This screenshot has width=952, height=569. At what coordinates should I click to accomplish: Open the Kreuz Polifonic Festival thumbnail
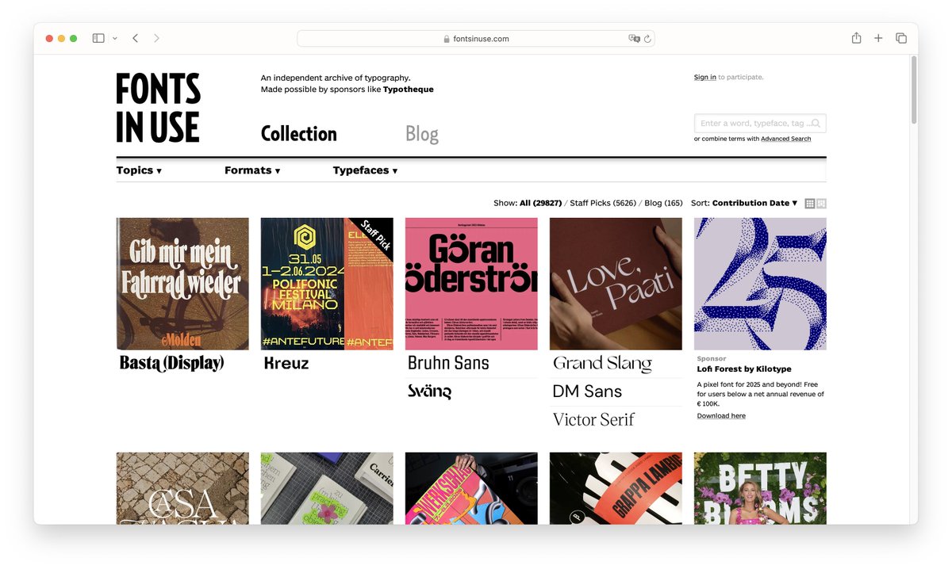326,283
